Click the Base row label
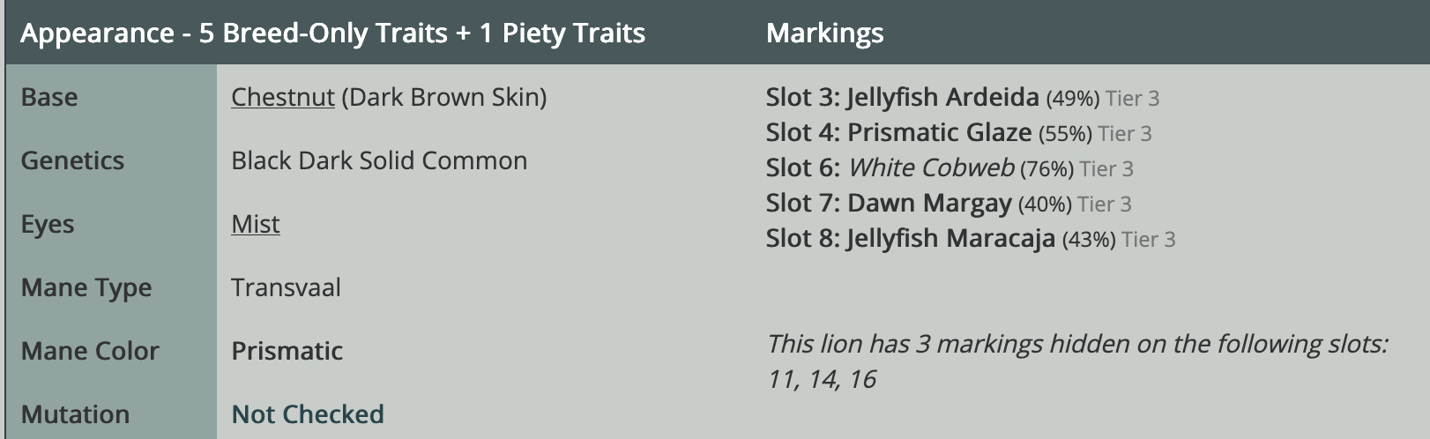1430x439 pixels. coord(49,97)
